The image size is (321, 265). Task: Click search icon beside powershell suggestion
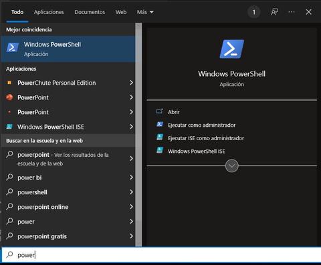coord(9,192)
